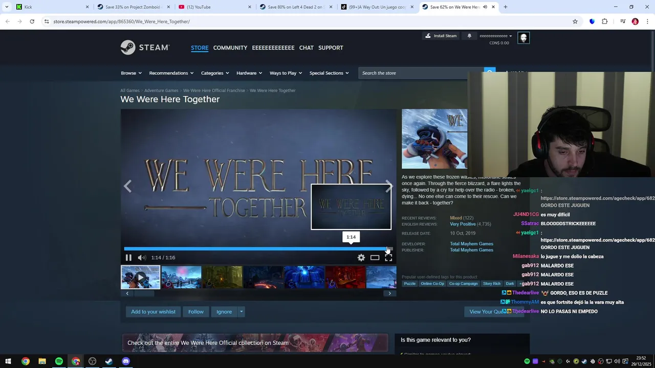
Task: Expand the Ways to Play dropdown
Action: [286, 73]
